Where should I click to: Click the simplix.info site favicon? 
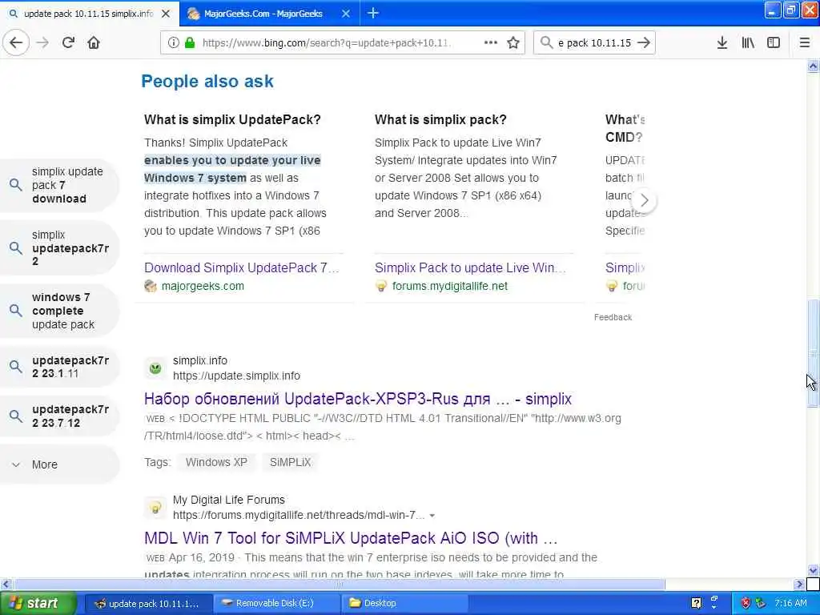pos(155,368)
